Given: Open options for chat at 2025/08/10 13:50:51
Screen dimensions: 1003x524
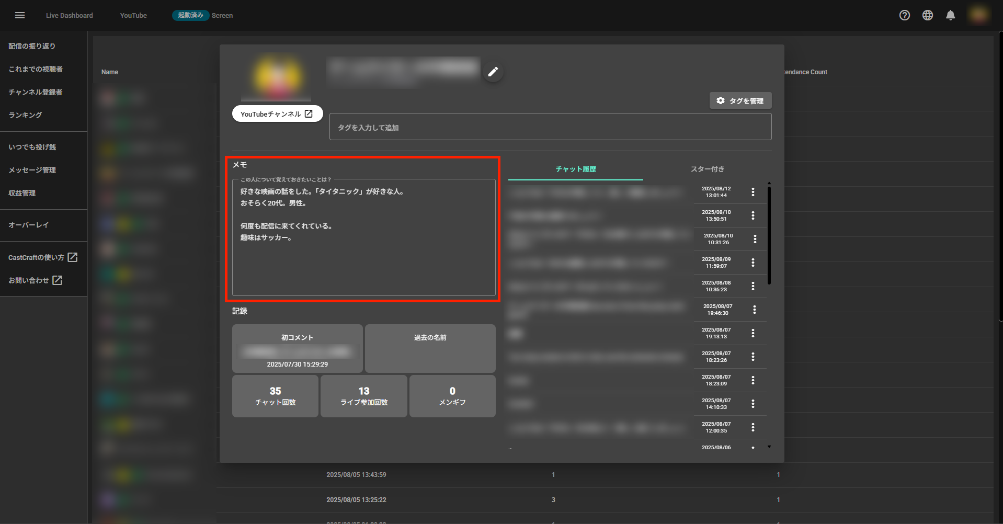Looking at the screenshot, I should (753, 215).
